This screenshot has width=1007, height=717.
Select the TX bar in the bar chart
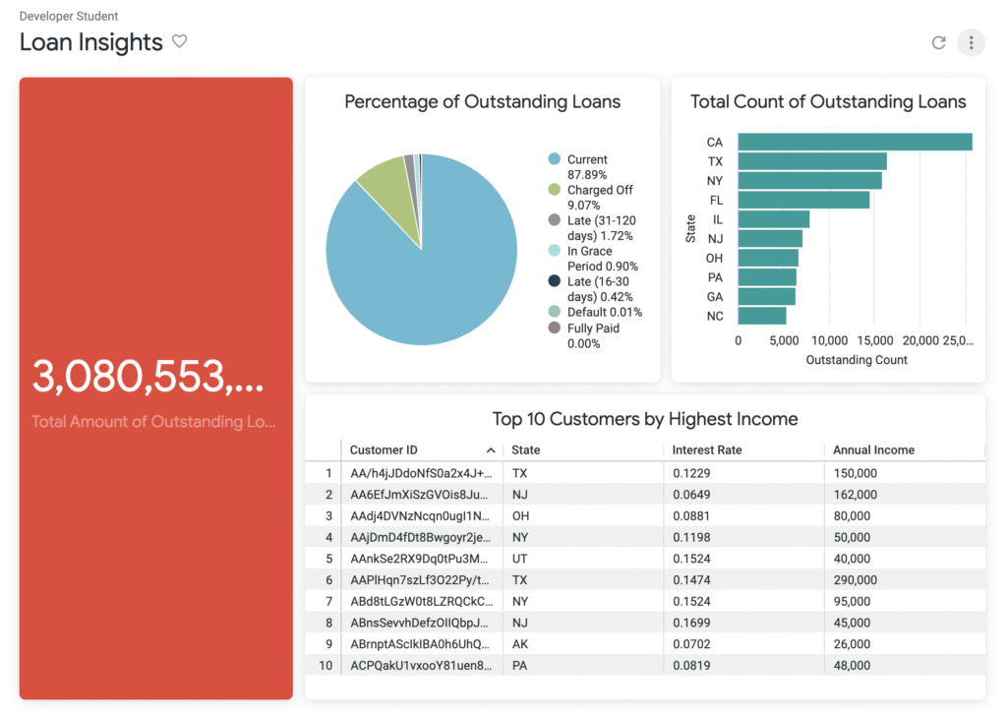pyautogui.click(x=811, y=161)
